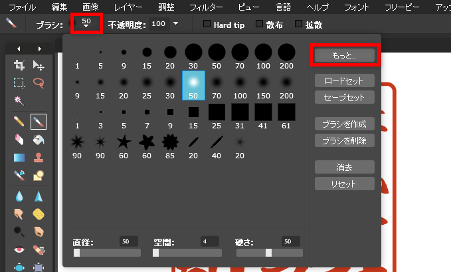The width and height of the screenshot is (451, 272).
Task: Select the Pencil tool
Action: click(19, 122)
